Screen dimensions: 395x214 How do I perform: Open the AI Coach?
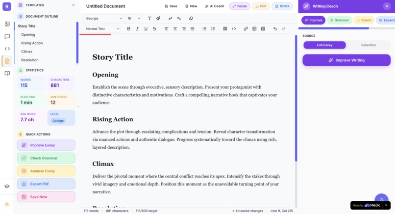(x=214, y=6)
